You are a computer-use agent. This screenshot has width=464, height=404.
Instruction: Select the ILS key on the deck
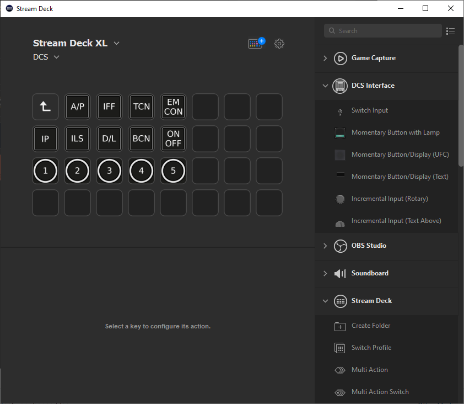point(77,139)
